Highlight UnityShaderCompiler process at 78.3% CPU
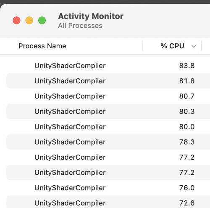210x208 pixels. (108, 142)
